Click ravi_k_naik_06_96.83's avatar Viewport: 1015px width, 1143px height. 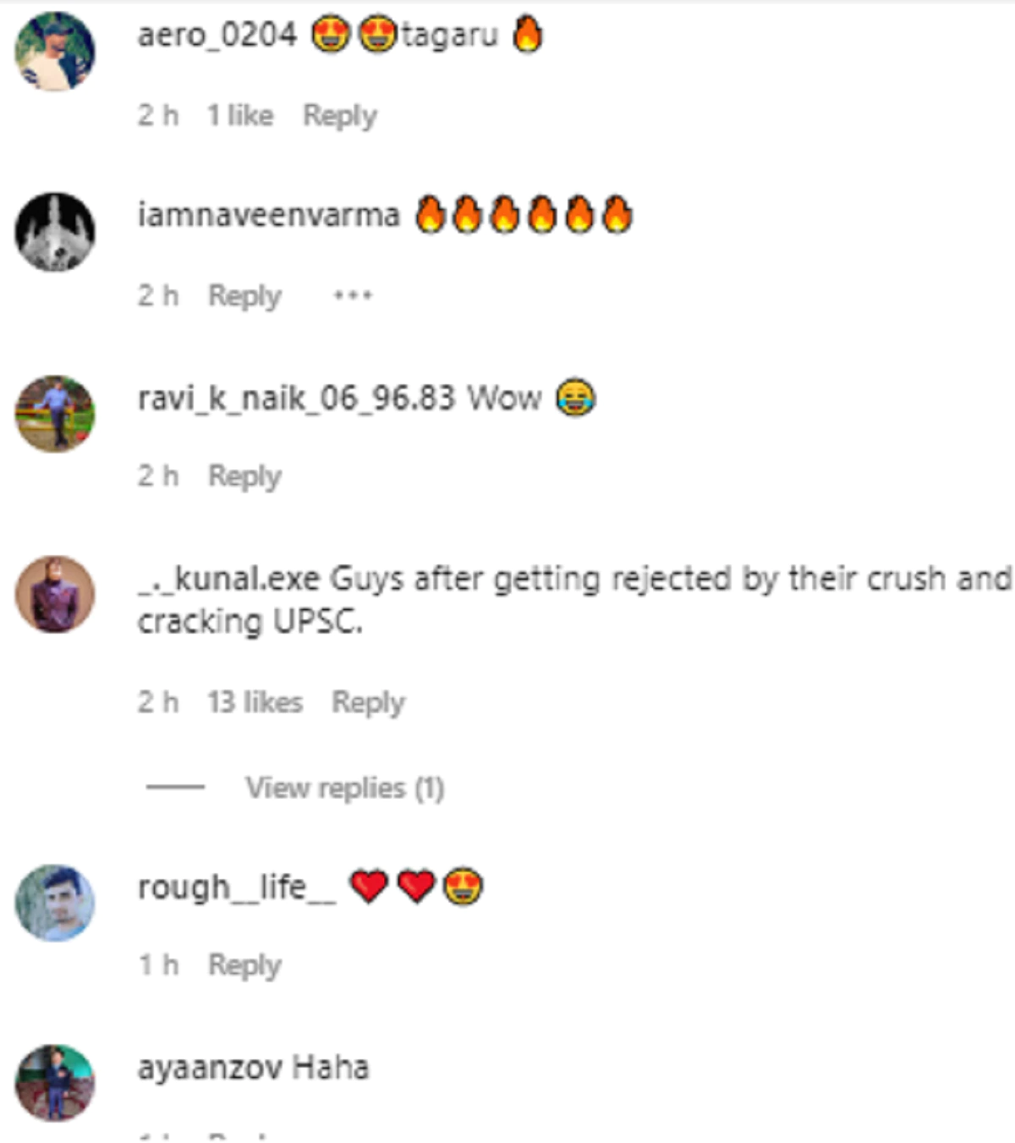[x=55, y=414]
